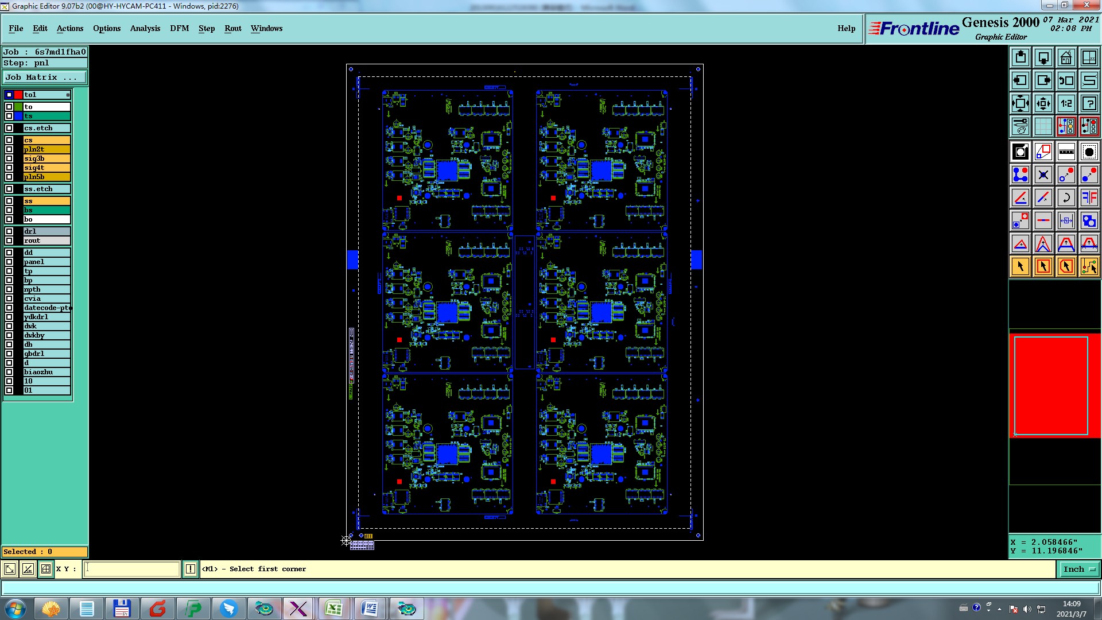Screen dimensions: 1102x620
Task: Open the Inch units dropdown
Action: tap(1078, 569)
